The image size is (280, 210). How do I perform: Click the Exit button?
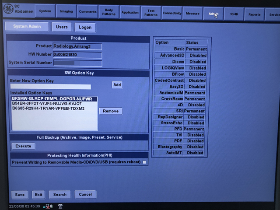(38, 194)
